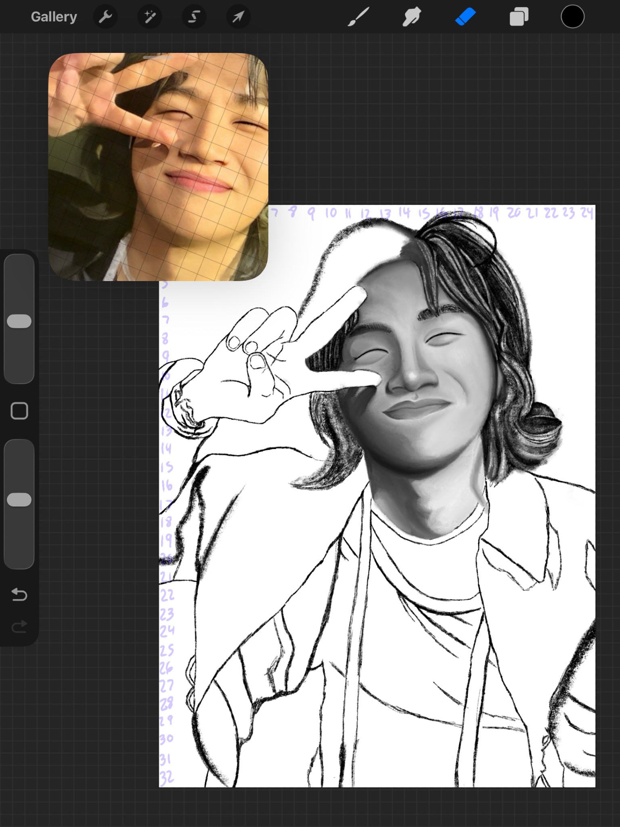This screenshot has width=620, height=827.
Task: Activate the Transform arrow tool
Action: pos(239,17)
